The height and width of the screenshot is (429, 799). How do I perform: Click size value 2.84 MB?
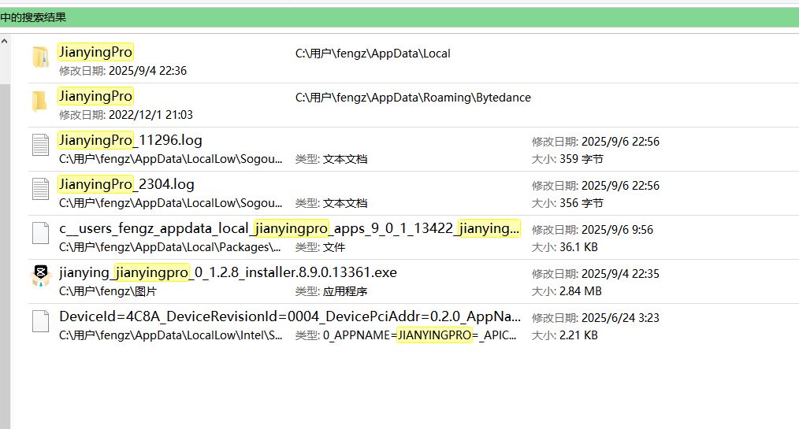tap(581, 291)
